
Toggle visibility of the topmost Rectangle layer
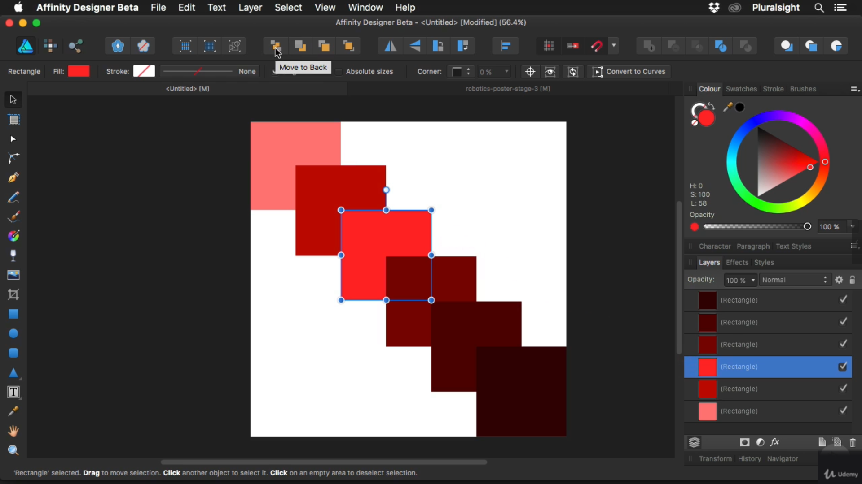pyautogui.click(x=843, y=299)
